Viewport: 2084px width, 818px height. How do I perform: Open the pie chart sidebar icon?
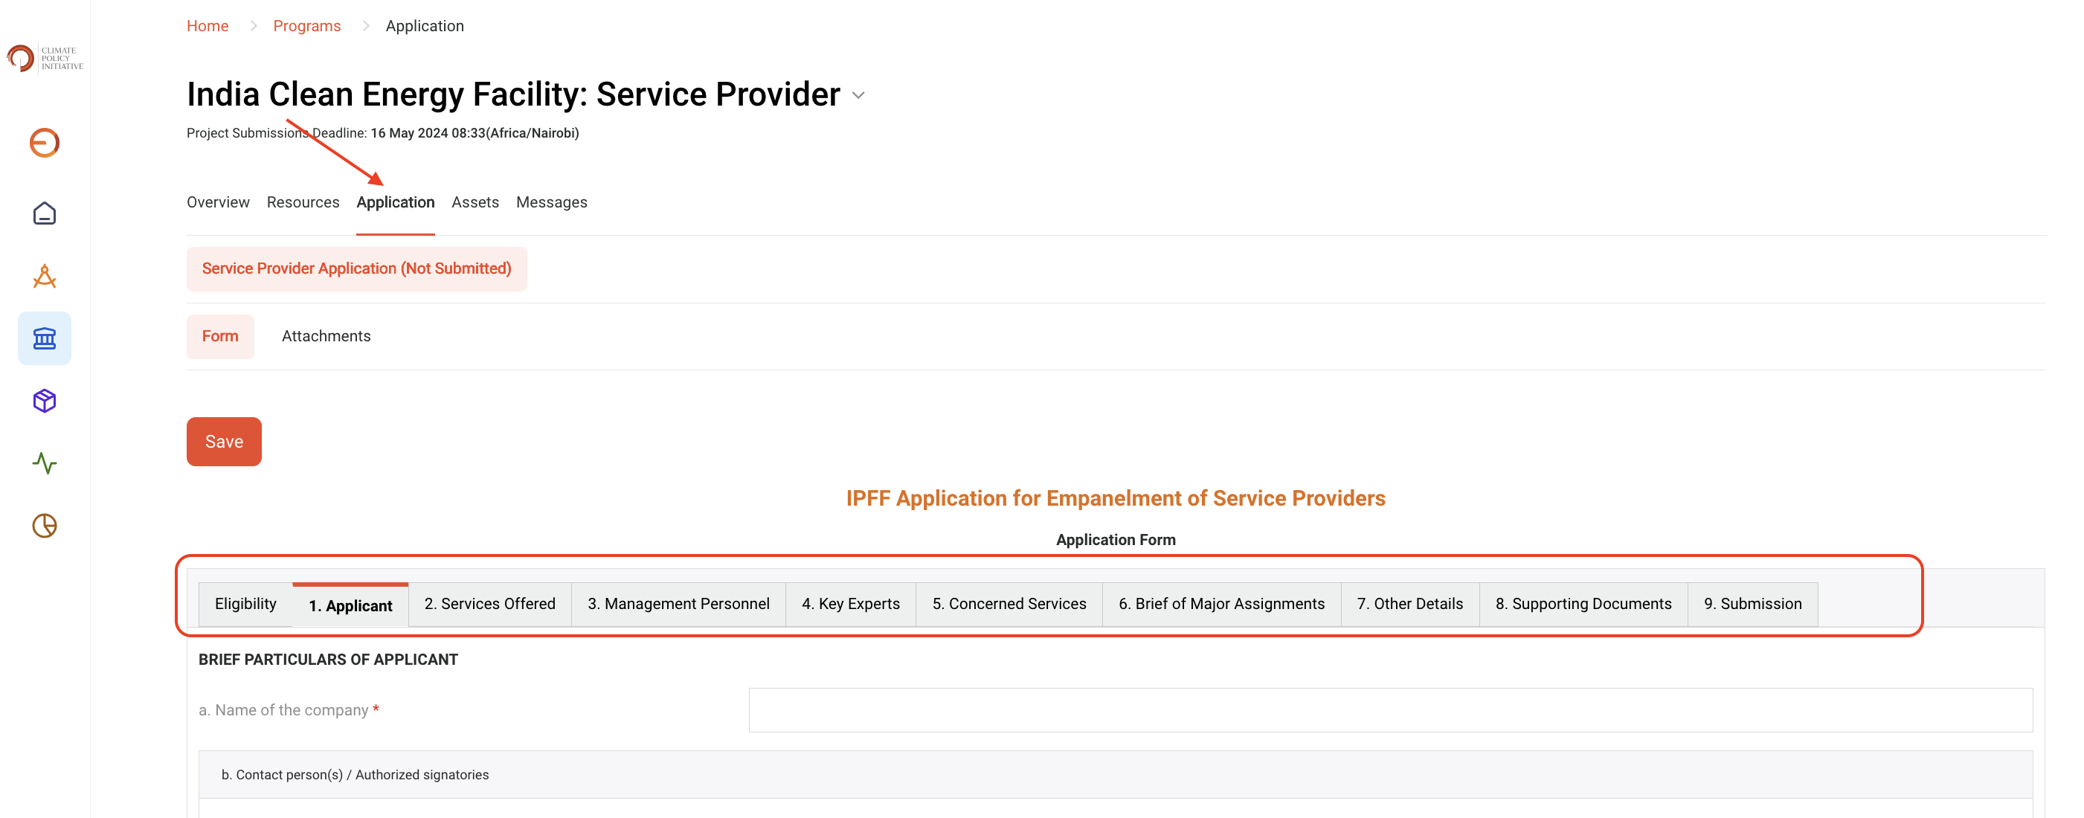[45, 526]
